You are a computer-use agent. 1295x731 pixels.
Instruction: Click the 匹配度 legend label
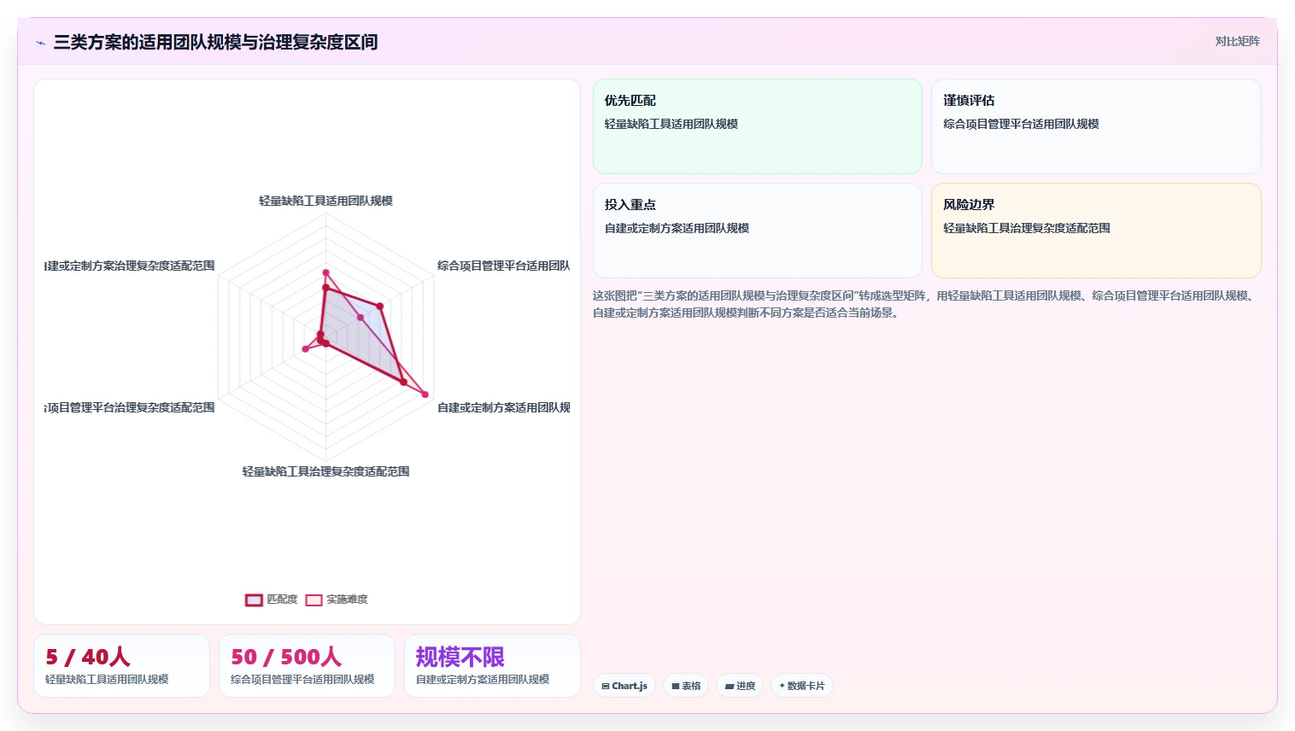pos(282,599)
